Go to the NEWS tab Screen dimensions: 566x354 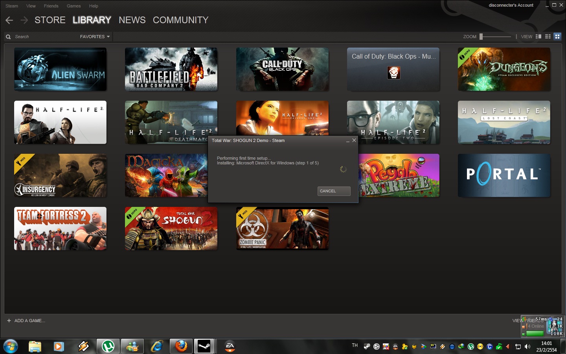click(x=132, y=20)
